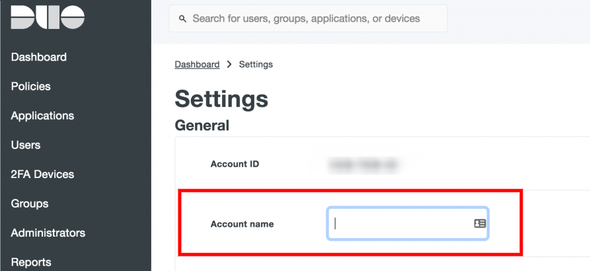Go to the Administrators section
The width and height of the screenshot is (590, 271).
48,233
